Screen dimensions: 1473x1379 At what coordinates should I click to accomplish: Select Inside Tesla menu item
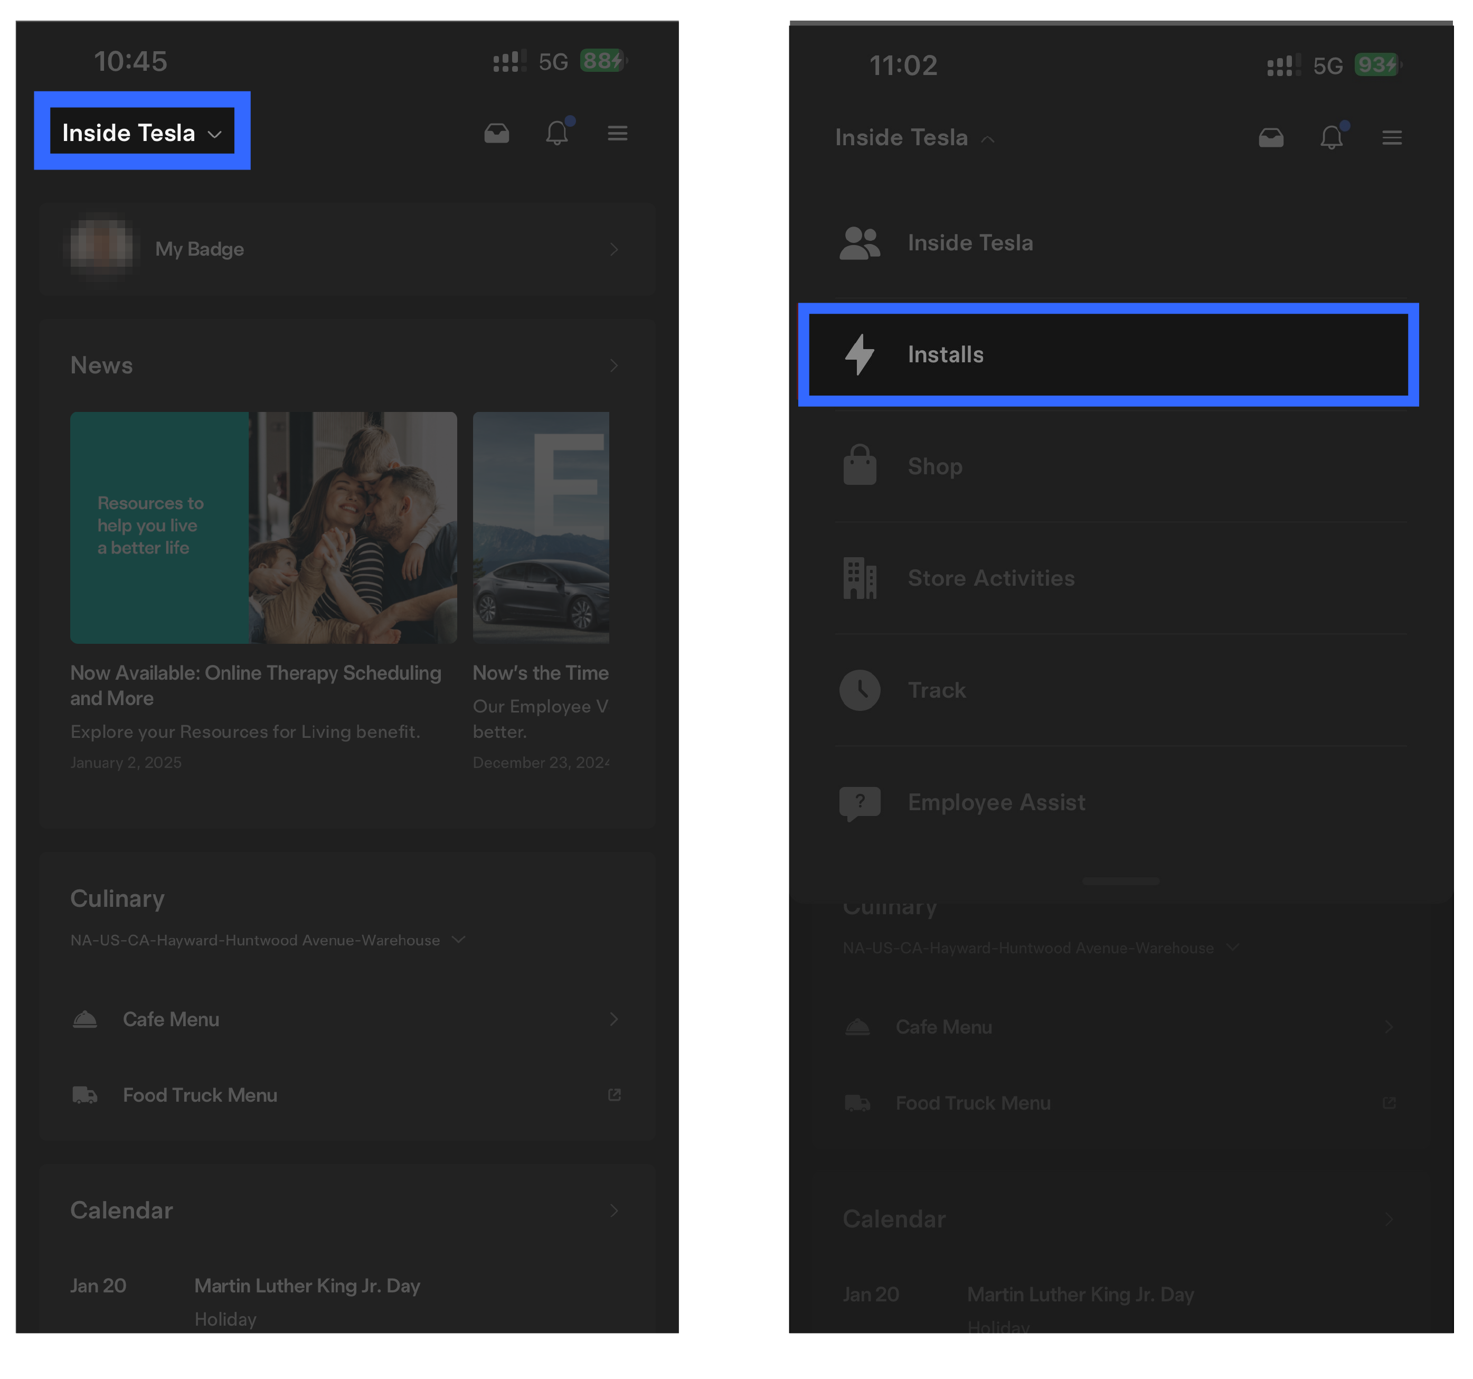(x=1120, y=242)
